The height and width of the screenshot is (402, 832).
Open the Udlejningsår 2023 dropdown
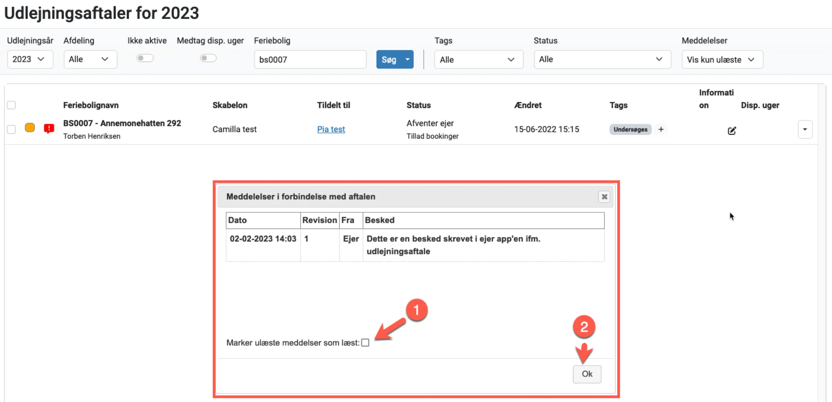[x=30, y=59]
